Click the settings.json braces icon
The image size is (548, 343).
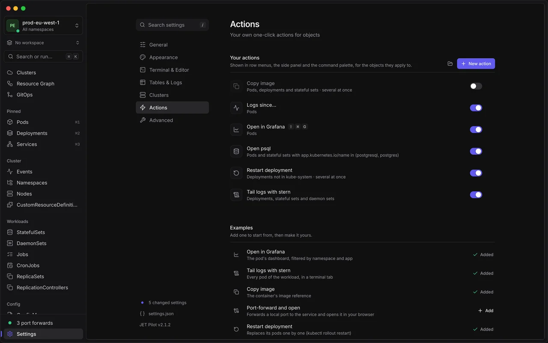142,314
